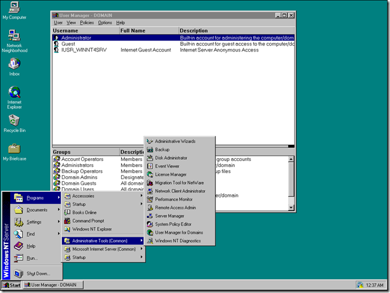Click the user list Description column header

237,30
